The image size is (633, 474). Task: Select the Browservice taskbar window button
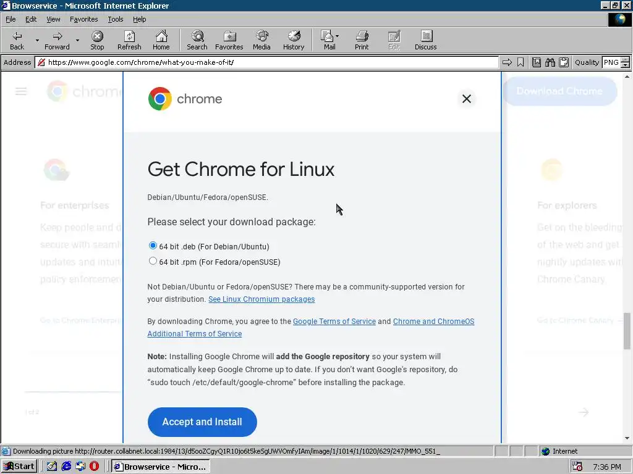point(161,467)
